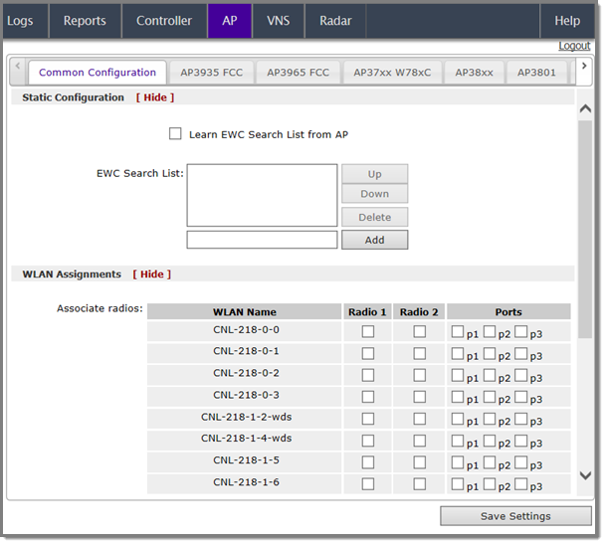Image resolution: width=605 pixels, height=544 pixels.
Task: Click Add button for EWC search list
Action: [x=374, y=240]
